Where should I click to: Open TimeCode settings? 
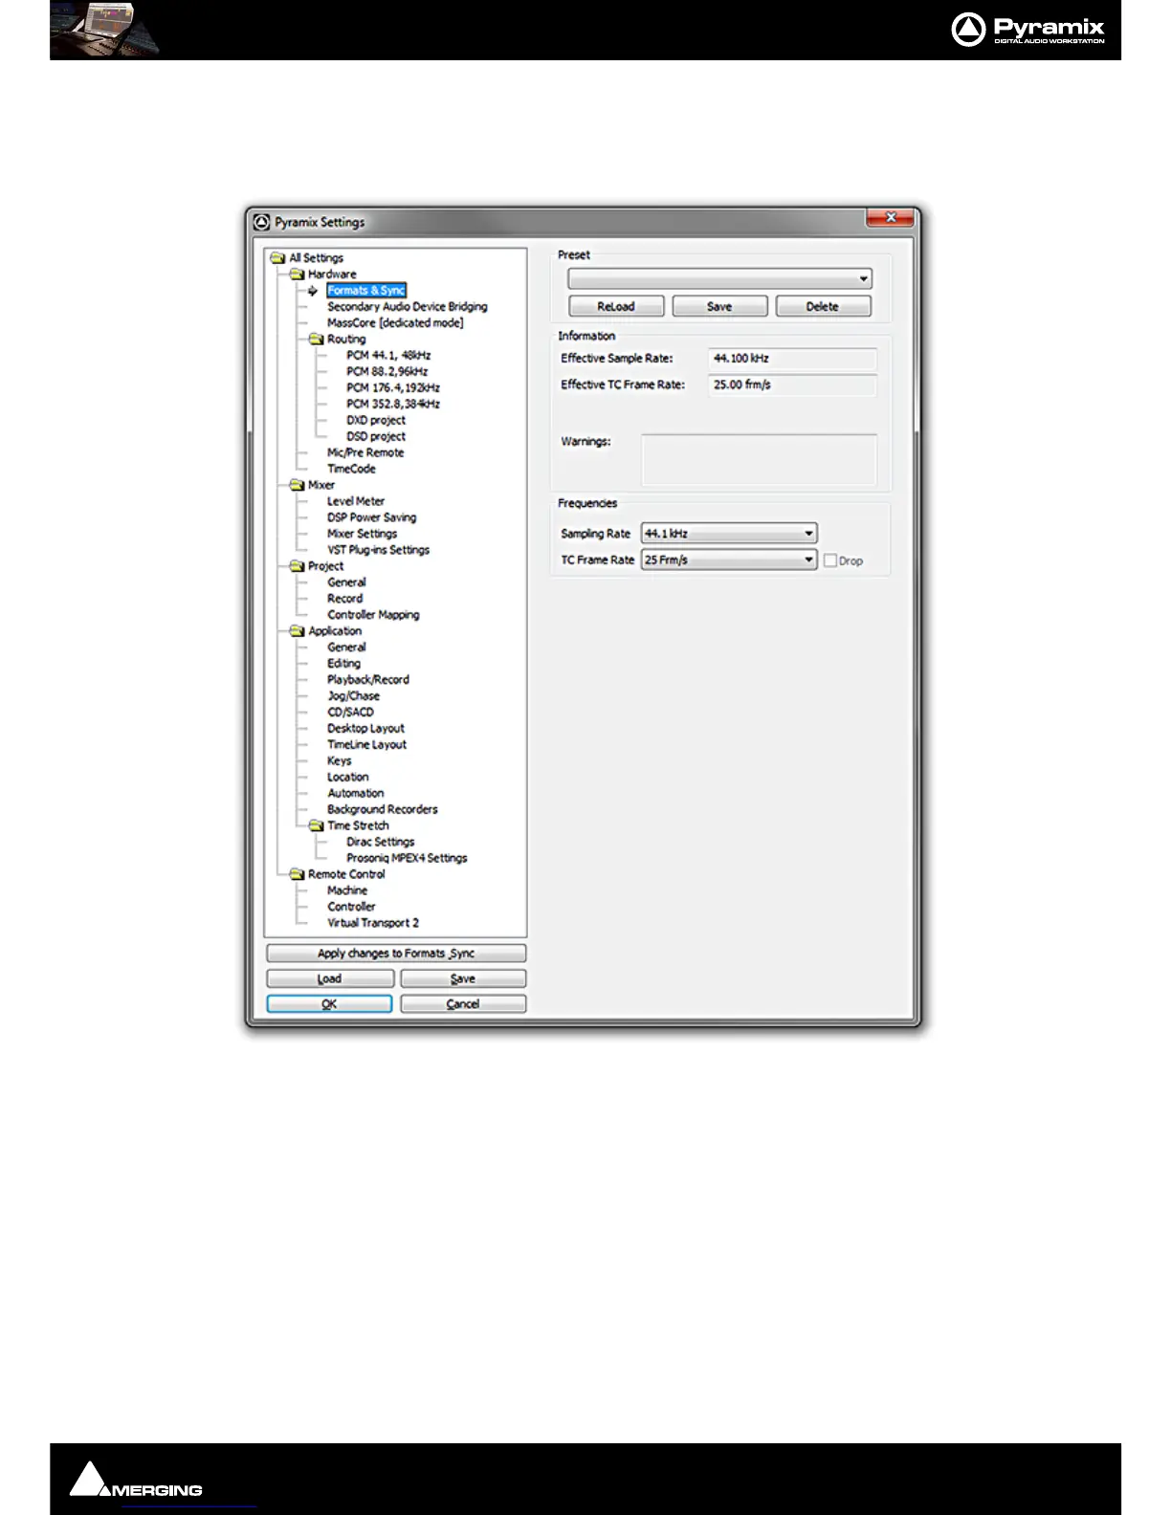pos(351,470)
